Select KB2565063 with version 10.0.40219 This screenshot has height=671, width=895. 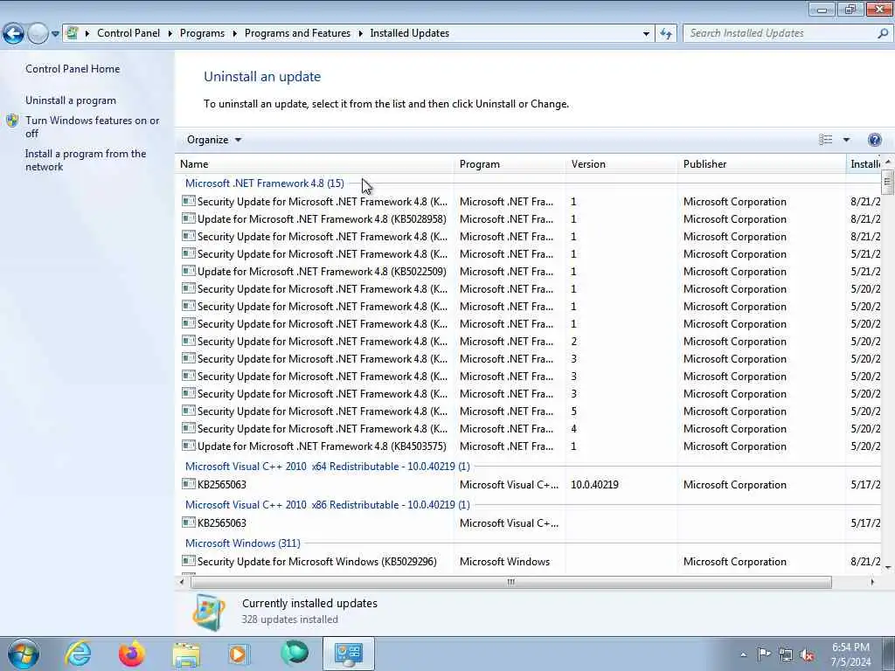[x=221, y=484]
